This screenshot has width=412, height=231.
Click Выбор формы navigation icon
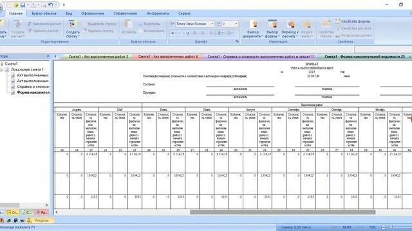coord(272,28)
